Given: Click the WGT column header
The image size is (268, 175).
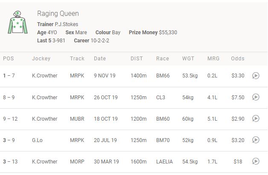Looking at the screenshot, I should [188, 58].
